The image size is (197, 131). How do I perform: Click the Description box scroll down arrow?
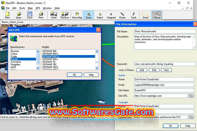click(x=194, y=47)
